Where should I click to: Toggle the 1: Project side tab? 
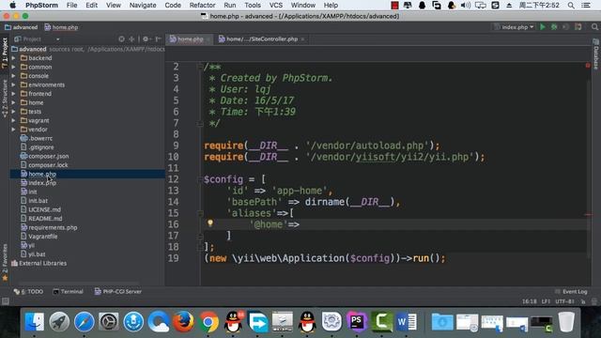[5, 53]
